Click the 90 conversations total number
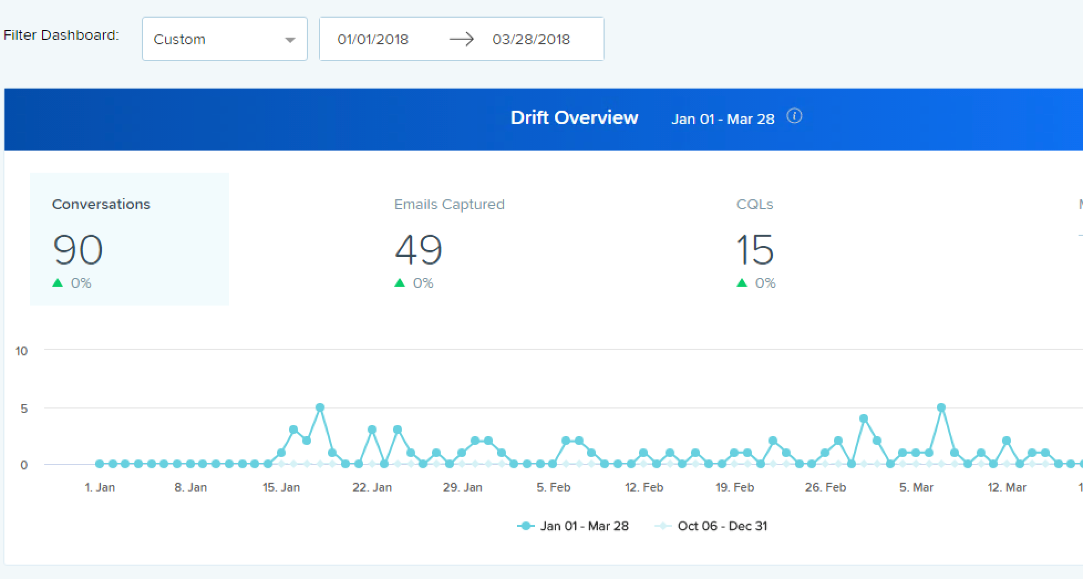 point(78,250)
